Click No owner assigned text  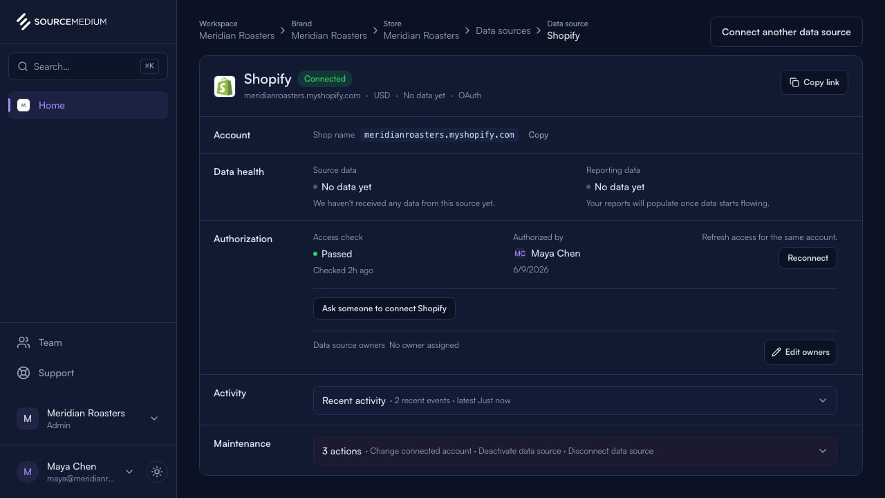(x=424, y=345)
